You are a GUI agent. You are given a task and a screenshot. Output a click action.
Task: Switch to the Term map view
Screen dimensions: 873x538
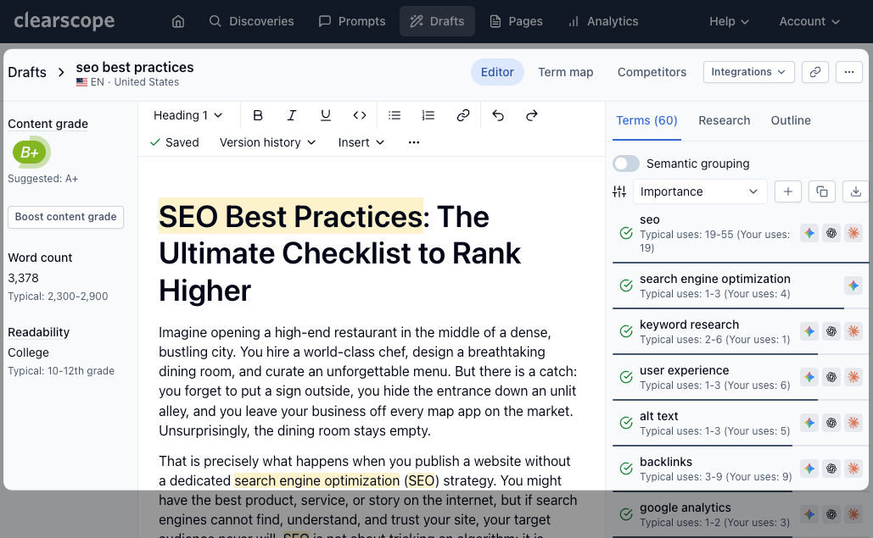pyautogui.click(x=566, y=72)
